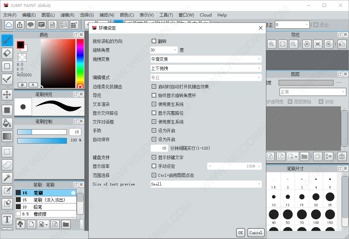Open the 平滑变焦 dropdown
This screenshot has width=349, height=239.
[x=206, y=59]
